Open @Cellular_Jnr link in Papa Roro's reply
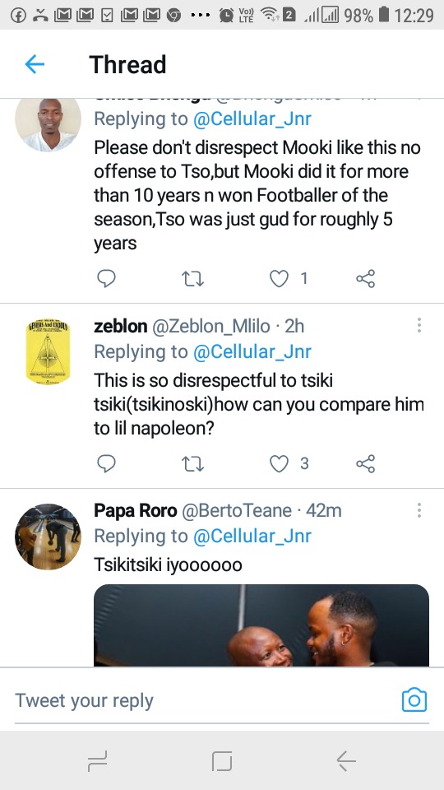Image resolution: width=444 pixels, height=790 pixels. (x=252, y=536)
